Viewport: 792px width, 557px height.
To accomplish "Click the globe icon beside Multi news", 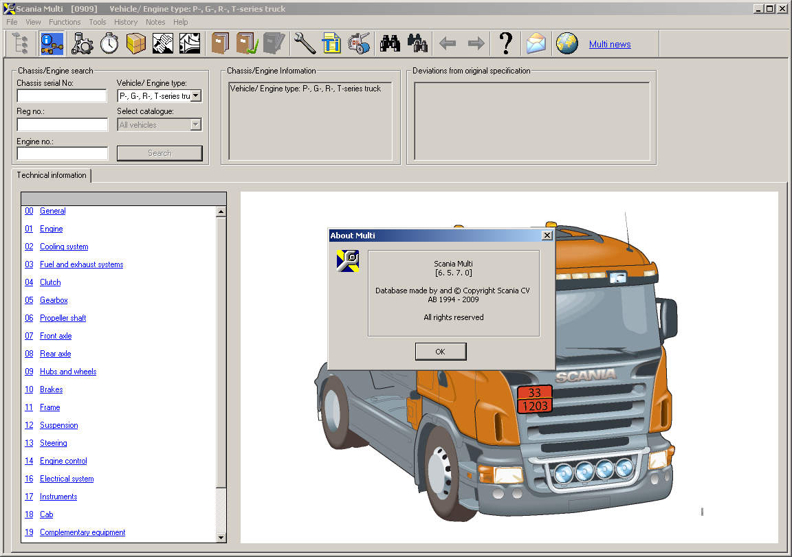I will pos(566,44).
